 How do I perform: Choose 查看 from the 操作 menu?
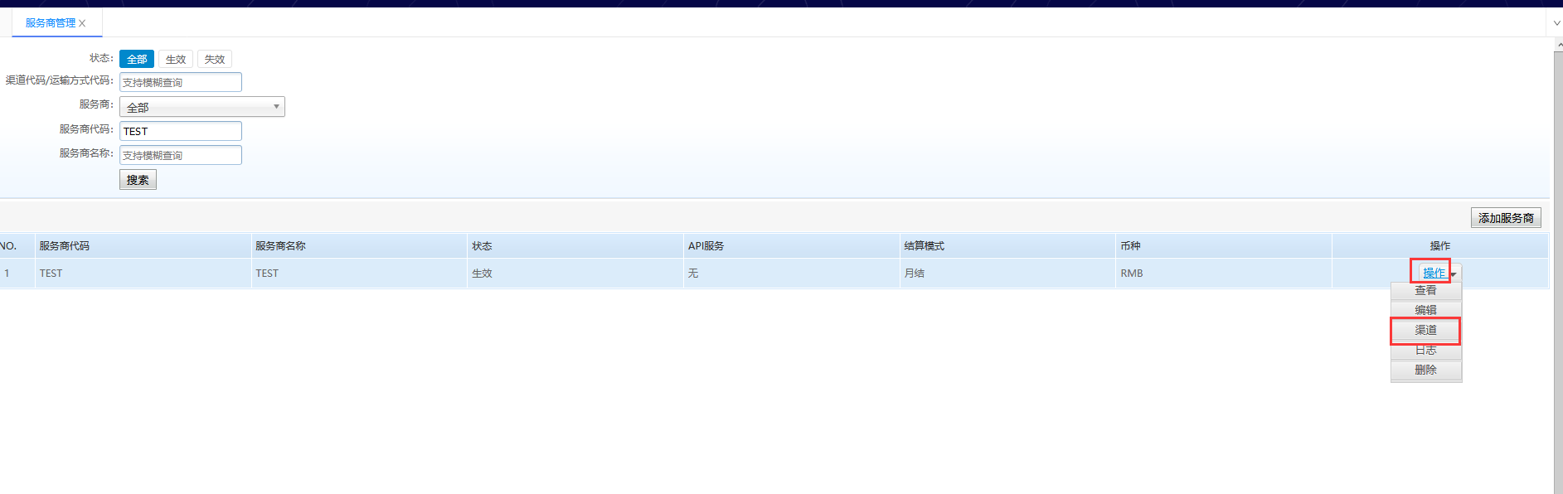(x=1425, y=290)
